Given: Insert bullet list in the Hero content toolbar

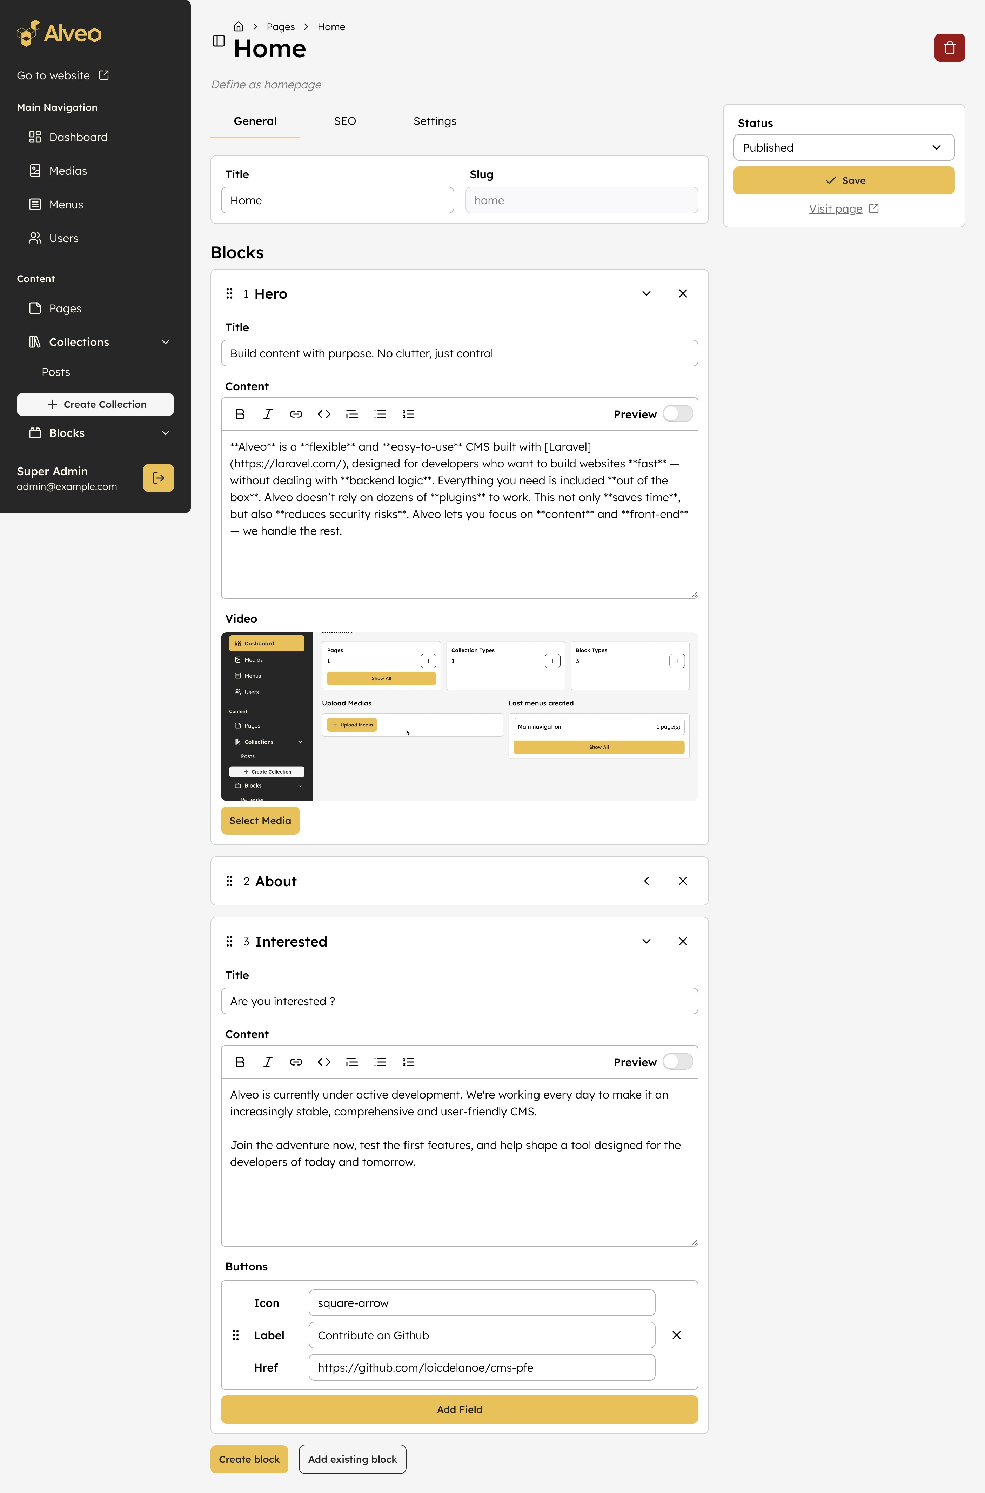Looking at the screenshot, I should [x=380, y=414].
